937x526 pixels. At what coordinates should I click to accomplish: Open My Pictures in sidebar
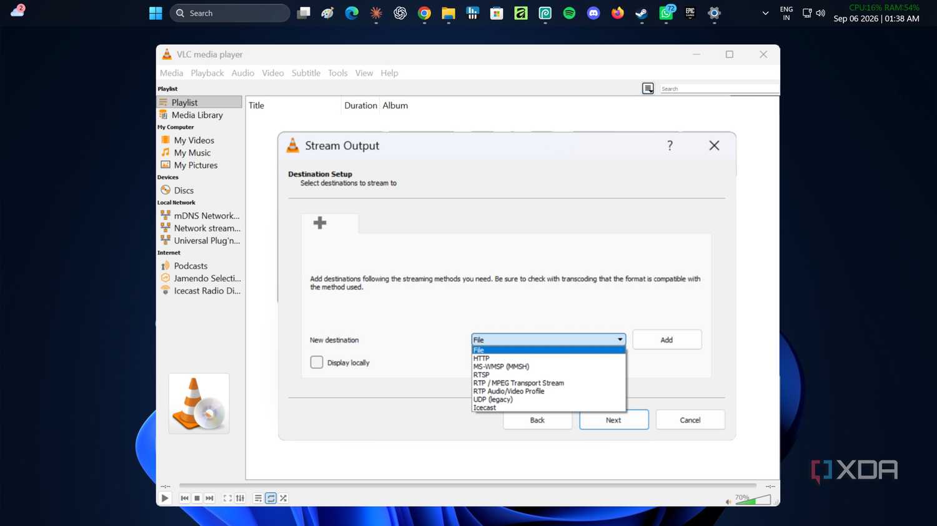[x=199, y=165]
